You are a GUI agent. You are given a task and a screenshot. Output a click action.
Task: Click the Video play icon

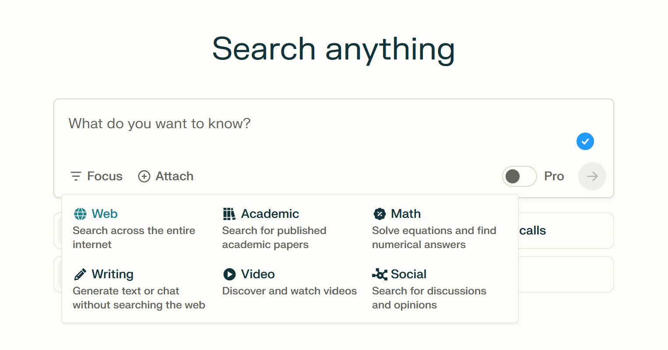[x=229, y=274]
